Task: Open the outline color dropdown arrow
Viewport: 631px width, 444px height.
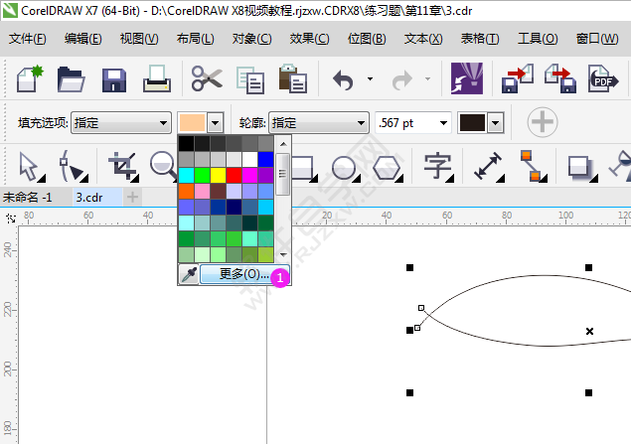Action: [x=496, y=122]
